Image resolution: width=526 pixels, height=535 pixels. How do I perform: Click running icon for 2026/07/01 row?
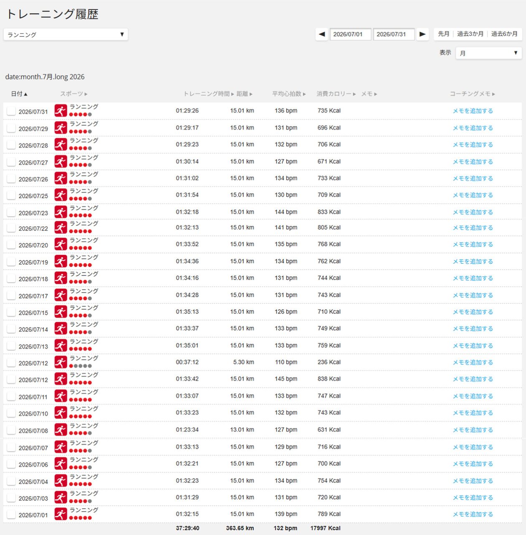(x=61, y=515)
